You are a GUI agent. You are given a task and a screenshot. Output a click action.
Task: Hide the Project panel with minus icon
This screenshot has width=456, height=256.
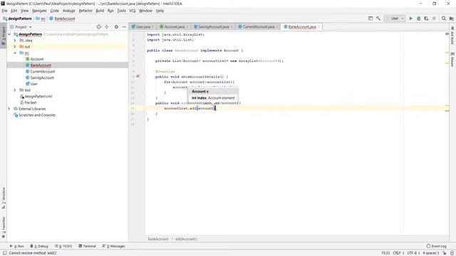click(124, 27)
